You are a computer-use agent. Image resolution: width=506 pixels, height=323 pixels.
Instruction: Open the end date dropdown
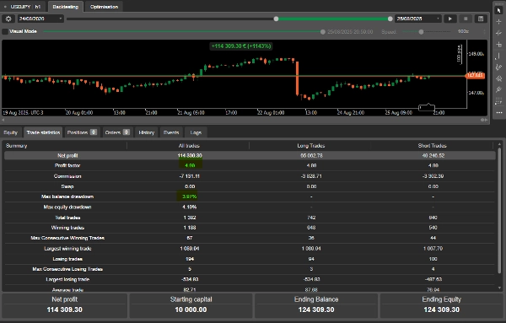click(418, 19)
